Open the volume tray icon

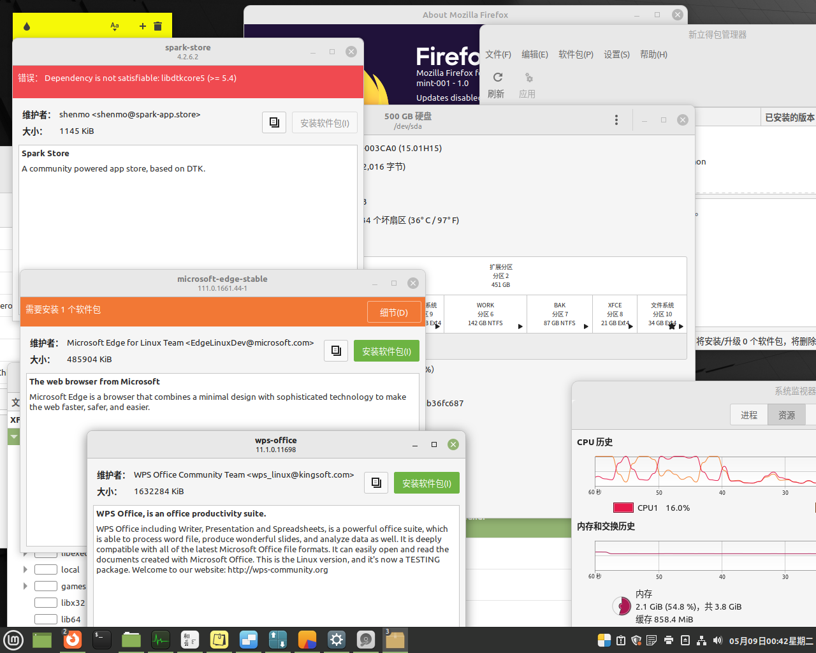(718, 640)
